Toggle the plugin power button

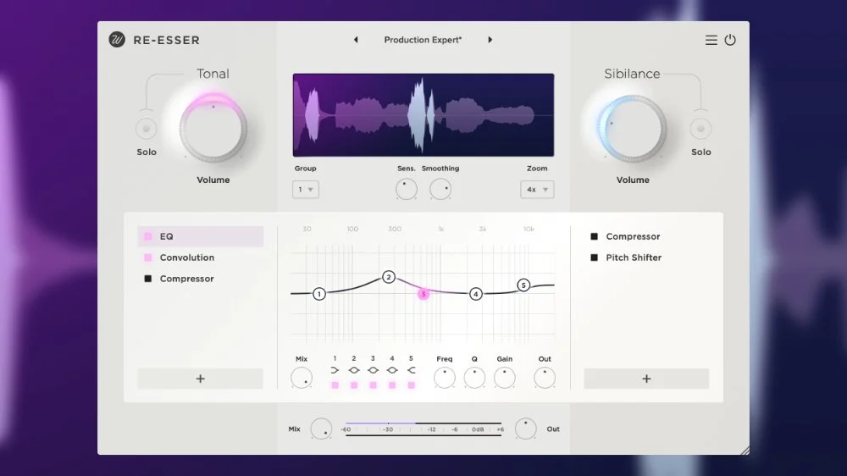(730, 40)
